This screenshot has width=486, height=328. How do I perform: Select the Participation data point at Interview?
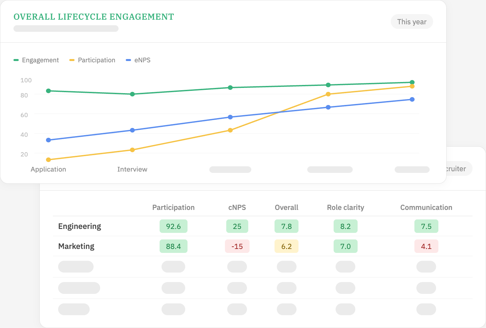[132, 150]
